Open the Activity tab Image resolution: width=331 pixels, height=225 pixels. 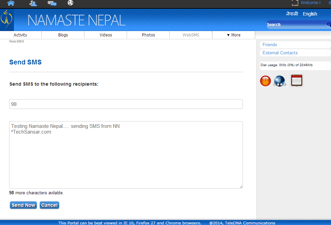(20, 35)
